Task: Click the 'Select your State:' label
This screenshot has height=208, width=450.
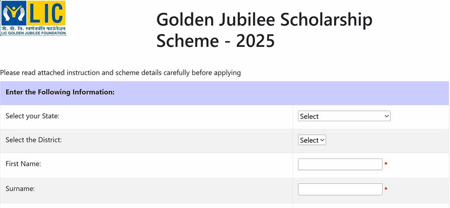Action: (33, 116)
